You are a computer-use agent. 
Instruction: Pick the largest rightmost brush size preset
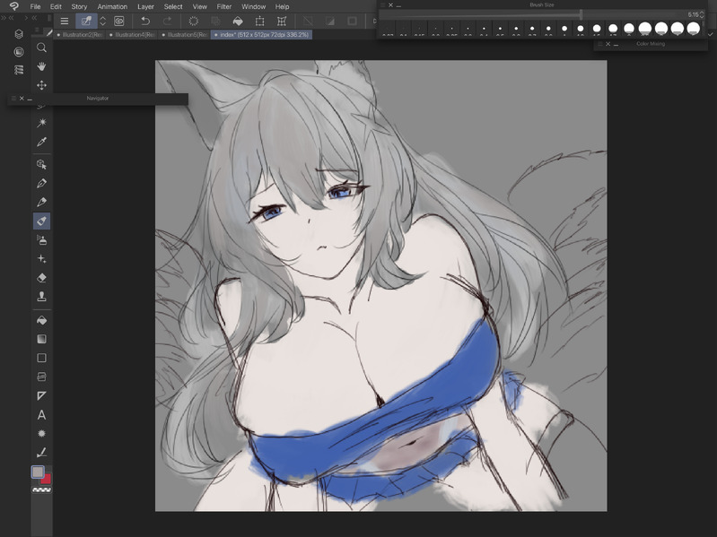pos(694,30)
